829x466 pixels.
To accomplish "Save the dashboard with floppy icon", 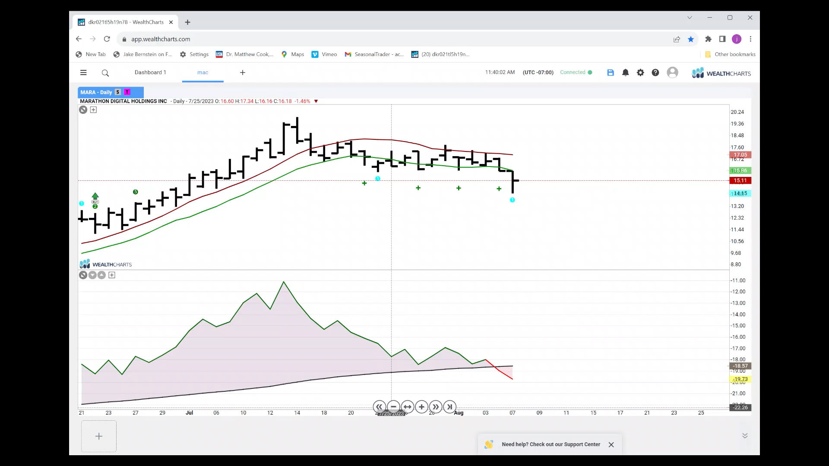I will coord(611,72).
